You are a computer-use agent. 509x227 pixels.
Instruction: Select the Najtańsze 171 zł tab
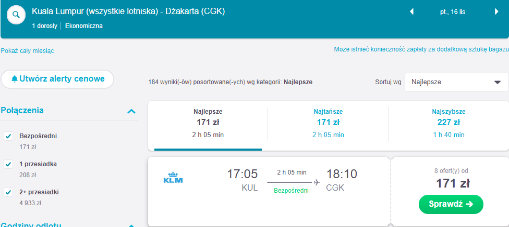(x=328, y=126)
